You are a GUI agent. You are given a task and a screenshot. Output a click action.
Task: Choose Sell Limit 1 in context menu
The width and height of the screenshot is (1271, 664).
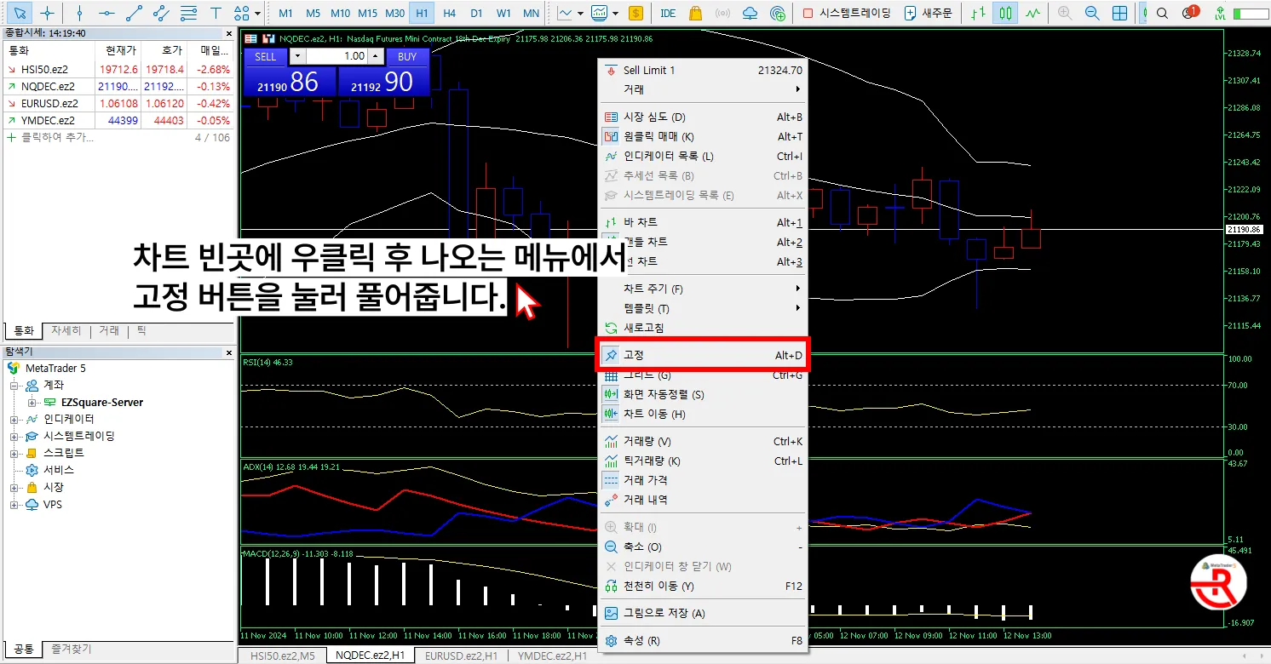[703, 70]
